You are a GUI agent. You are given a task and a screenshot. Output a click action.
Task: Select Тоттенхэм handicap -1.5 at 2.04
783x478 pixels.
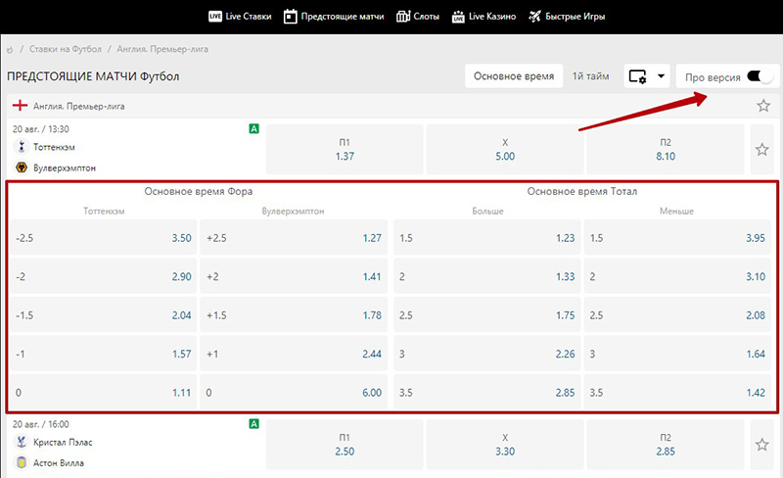pyautogui.click(x=104, y=315)
